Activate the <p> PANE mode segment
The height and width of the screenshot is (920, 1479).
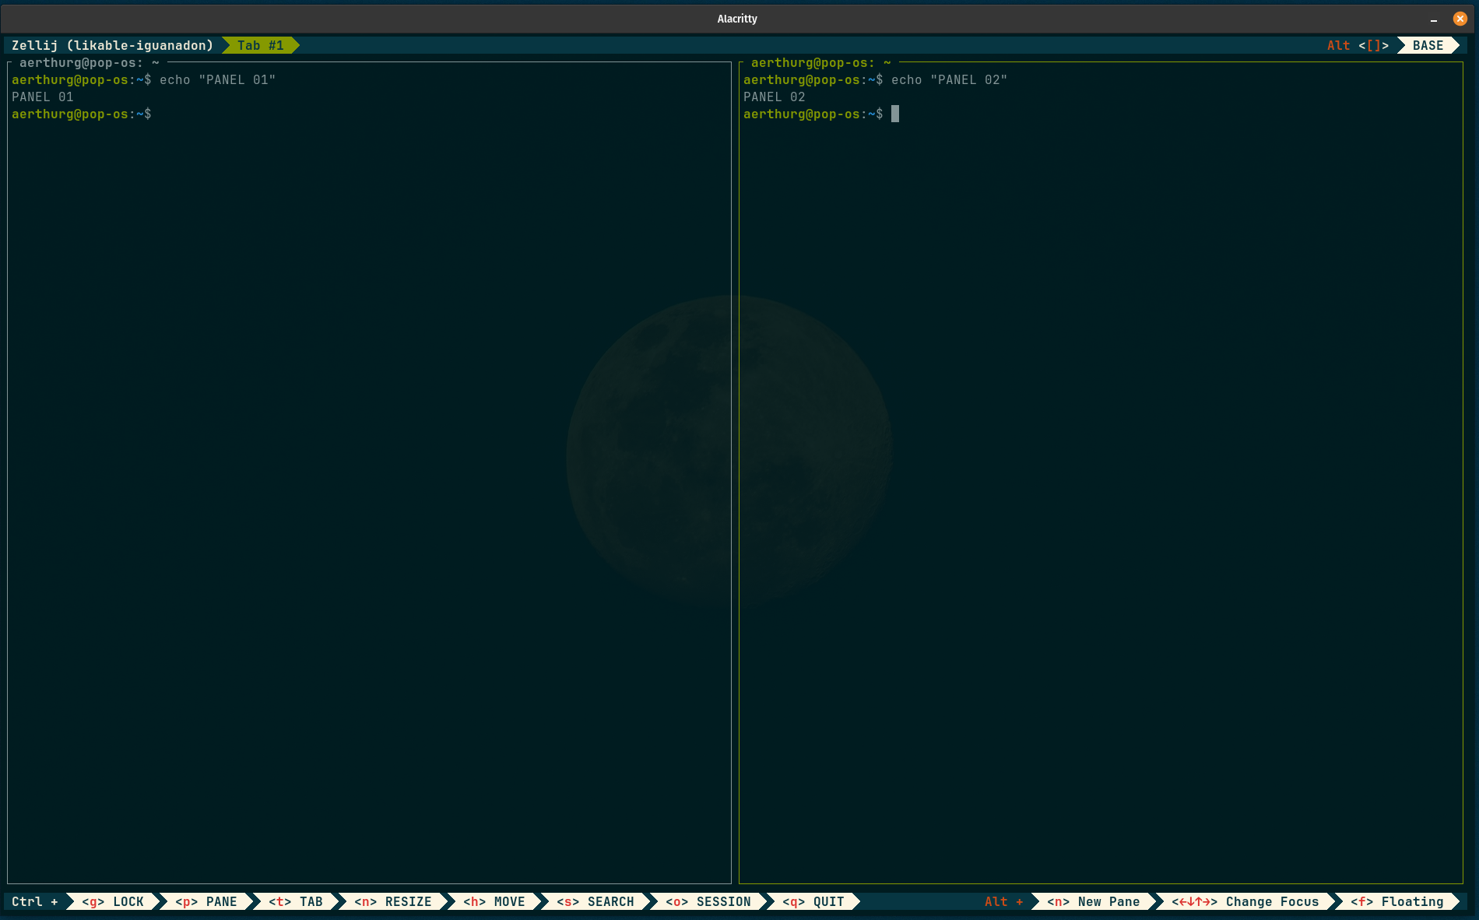[206, 901]
